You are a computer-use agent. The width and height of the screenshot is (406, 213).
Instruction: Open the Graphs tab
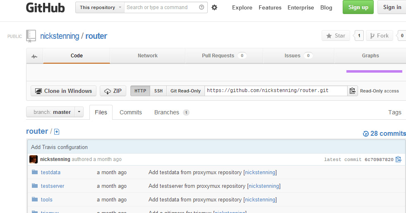pos(370,56)
